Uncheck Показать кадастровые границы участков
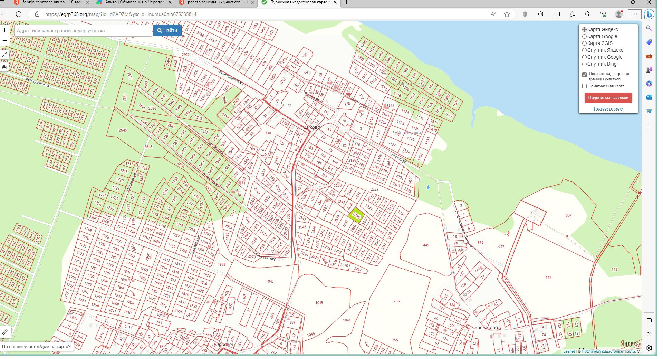The height and width of the screenshot is (359, 663). pyautogui.click(x=584, y=74)
